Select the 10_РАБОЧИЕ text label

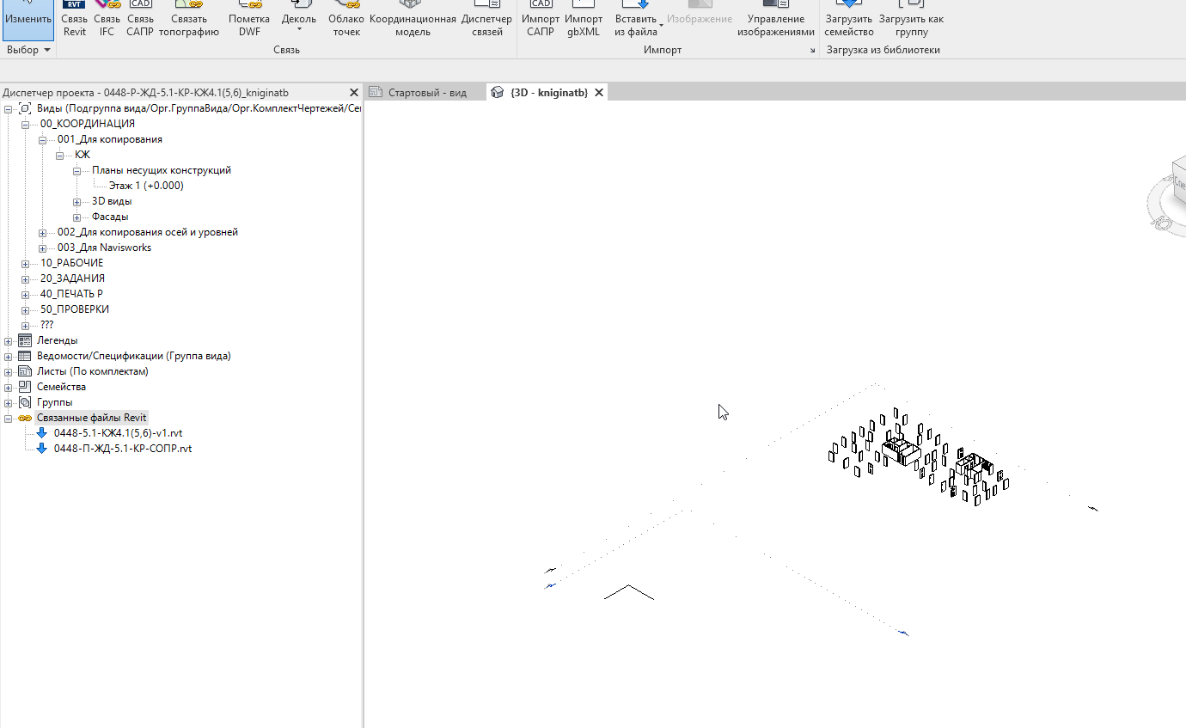[x=71, y=263]
